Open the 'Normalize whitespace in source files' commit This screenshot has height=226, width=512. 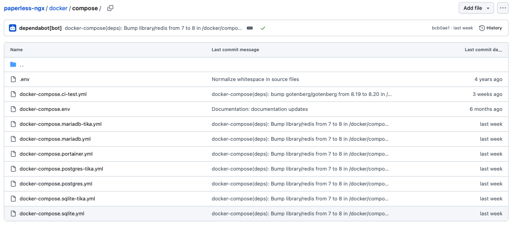tap(255, 79)
